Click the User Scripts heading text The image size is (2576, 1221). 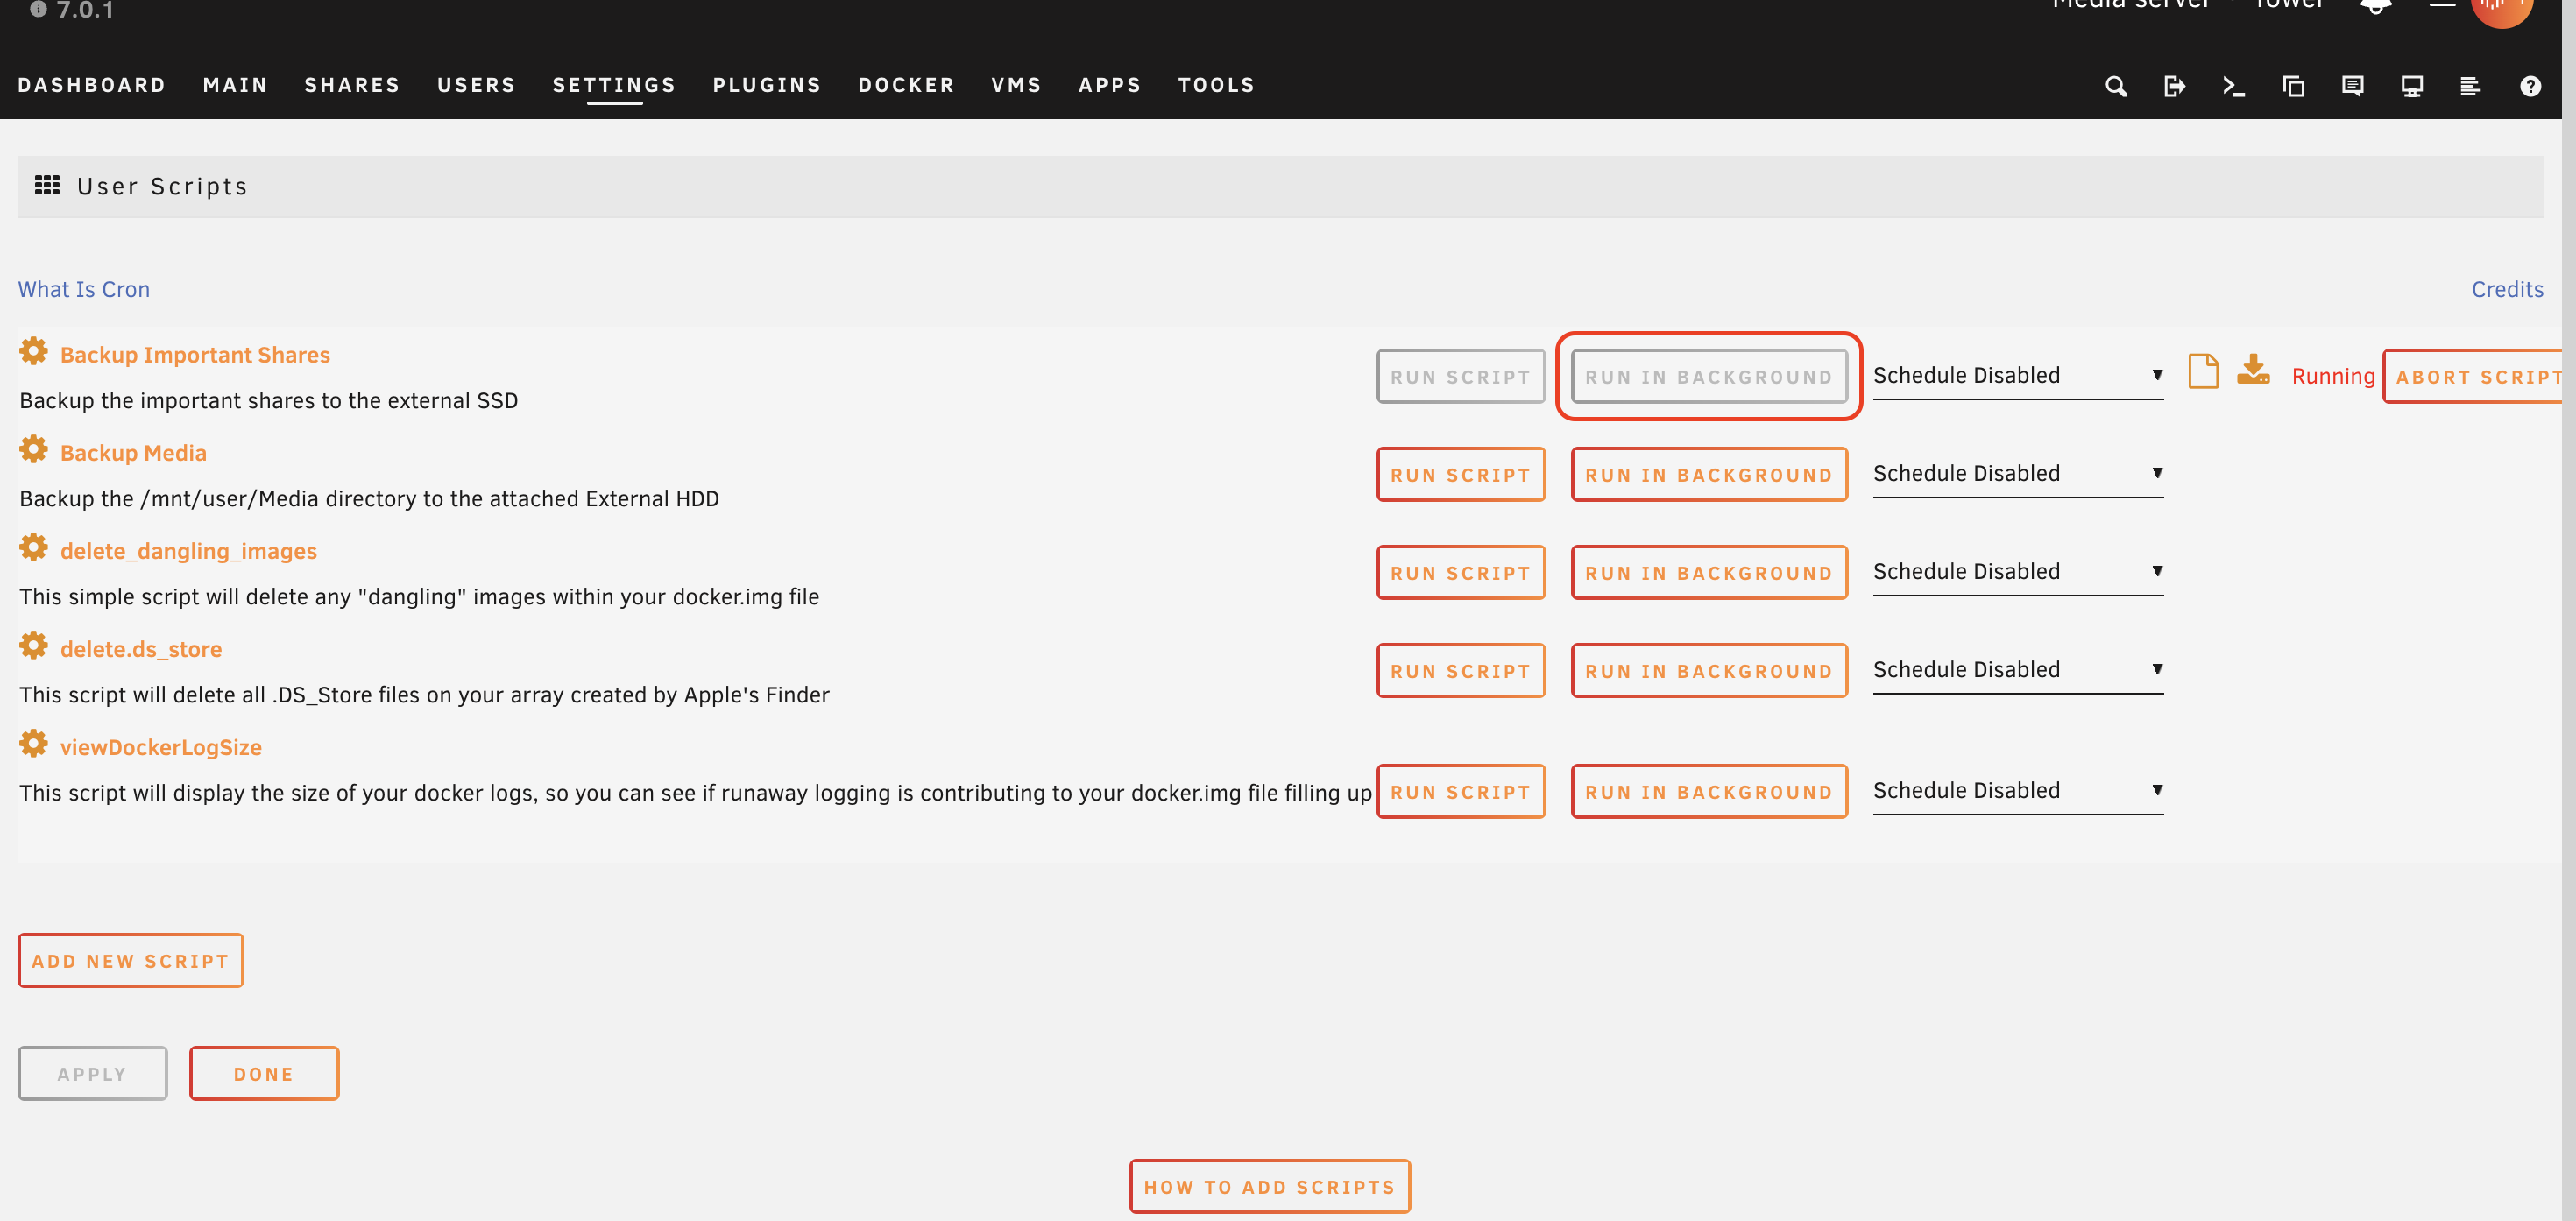[x=162, y=186]
